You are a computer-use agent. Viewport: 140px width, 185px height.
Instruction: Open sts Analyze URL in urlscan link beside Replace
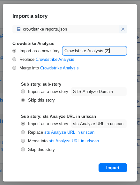pos(69,132)
